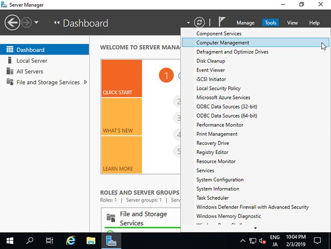Launch Internet Explorer from taskbar
The height and width of the screenshot is (249, 331).
click(70, 240)
